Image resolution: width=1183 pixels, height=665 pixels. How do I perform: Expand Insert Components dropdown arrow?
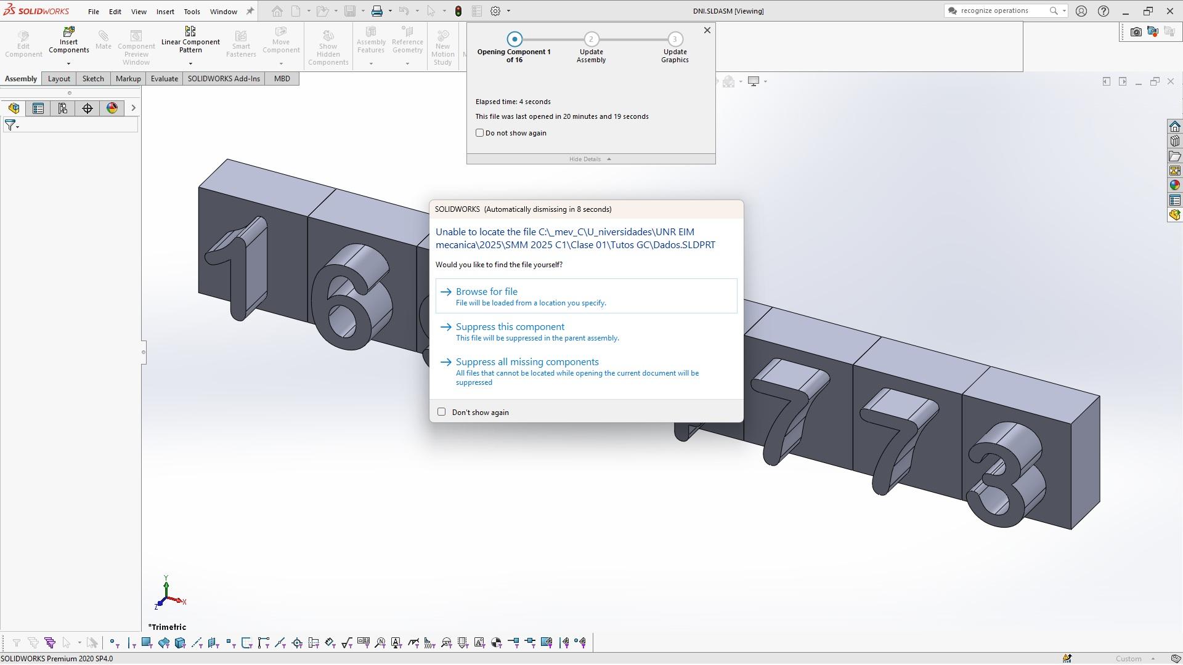click(x=69, y=63)
